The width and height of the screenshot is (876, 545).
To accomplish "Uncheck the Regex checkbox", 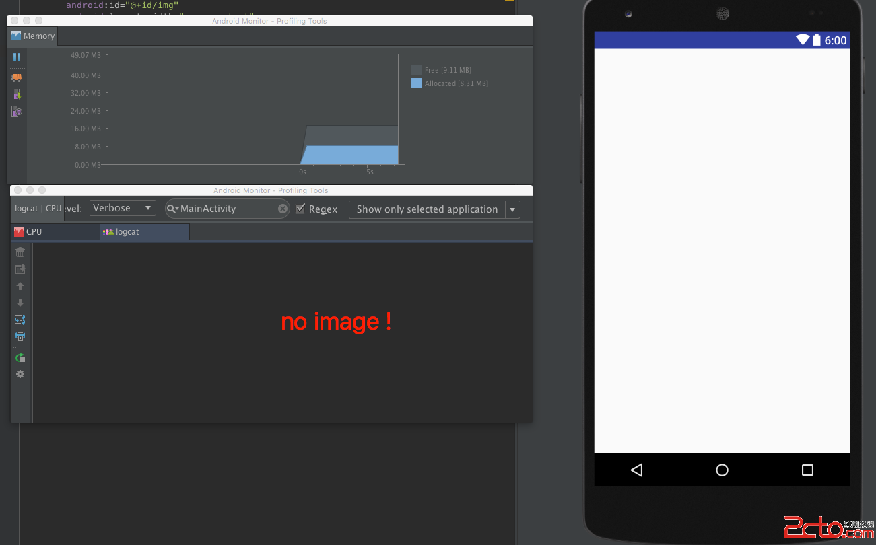I will pos(300,208).
